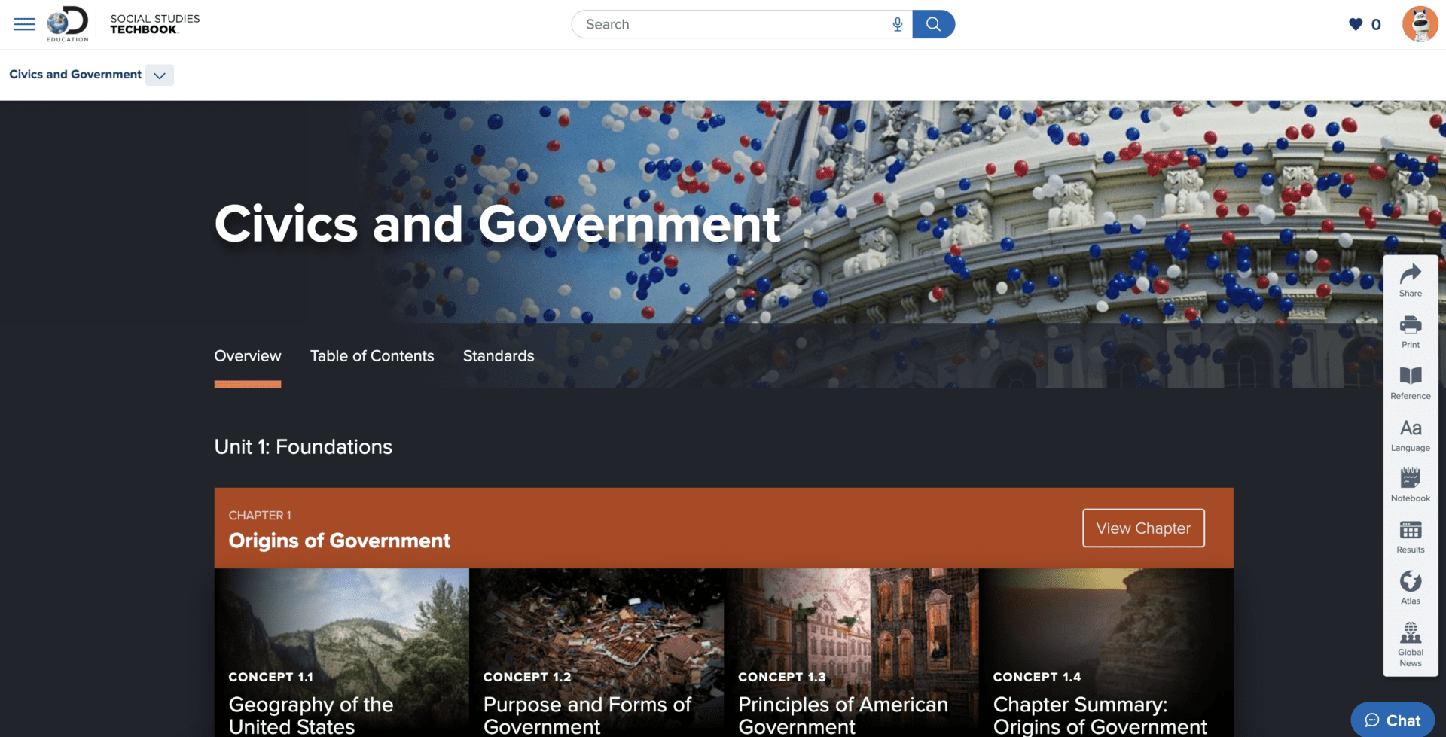1446x737 pixels.
Task: Open the heart favorites counter
Action: click(1357, 24)
